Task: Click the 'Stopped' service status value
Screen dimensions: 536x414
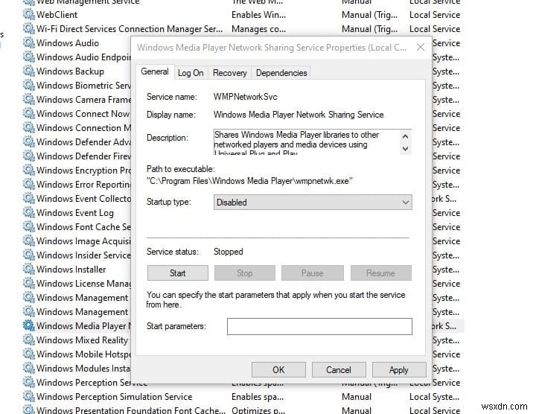Action: pyautogui.click(x=229, y=252)
